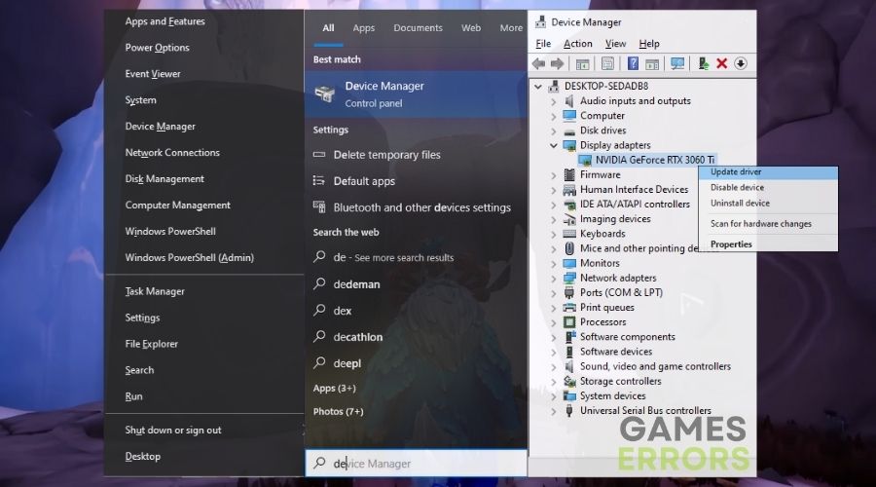Choose Properties from the context menu
This screenshot has height=487, width=876.
pos(768,244)
